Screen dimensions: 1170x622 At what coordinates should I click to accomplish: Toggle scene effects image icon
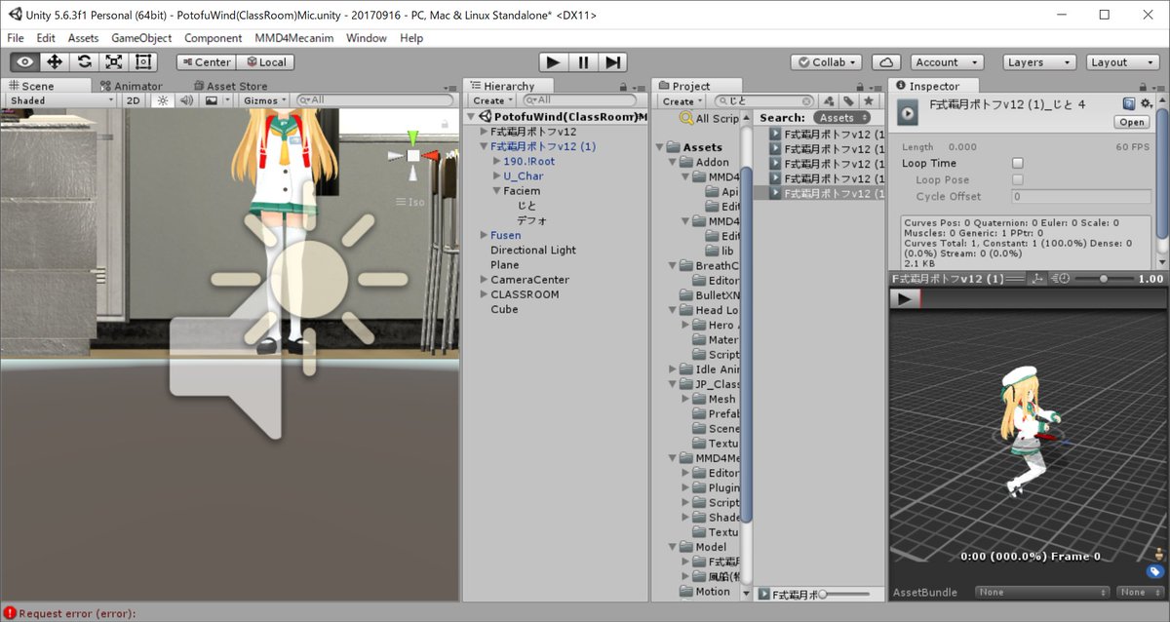[x=212, y=100]
